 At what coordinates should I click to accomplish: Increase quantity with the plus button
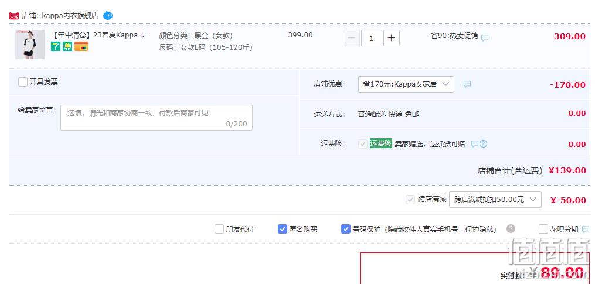click(391, 38)
